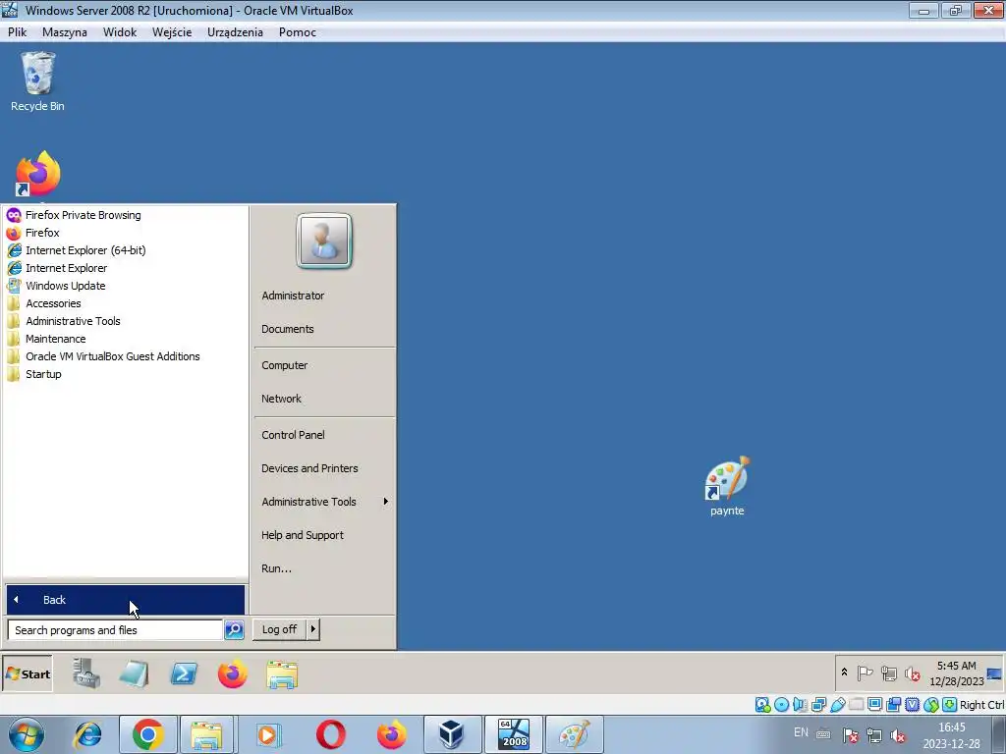
Task: Click the Search programs and files box
Action: 116,630
